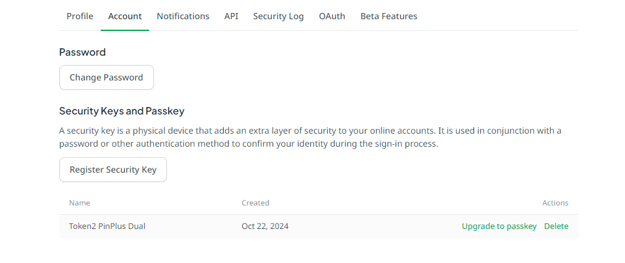
Task: Click the Upgrade to passkey link
Action: coord(499,226)
